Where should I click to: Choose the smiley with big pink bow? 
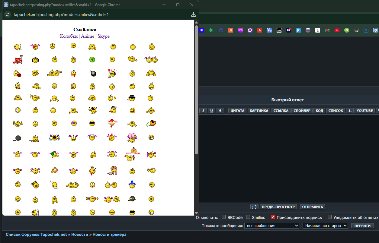[132, 137]
